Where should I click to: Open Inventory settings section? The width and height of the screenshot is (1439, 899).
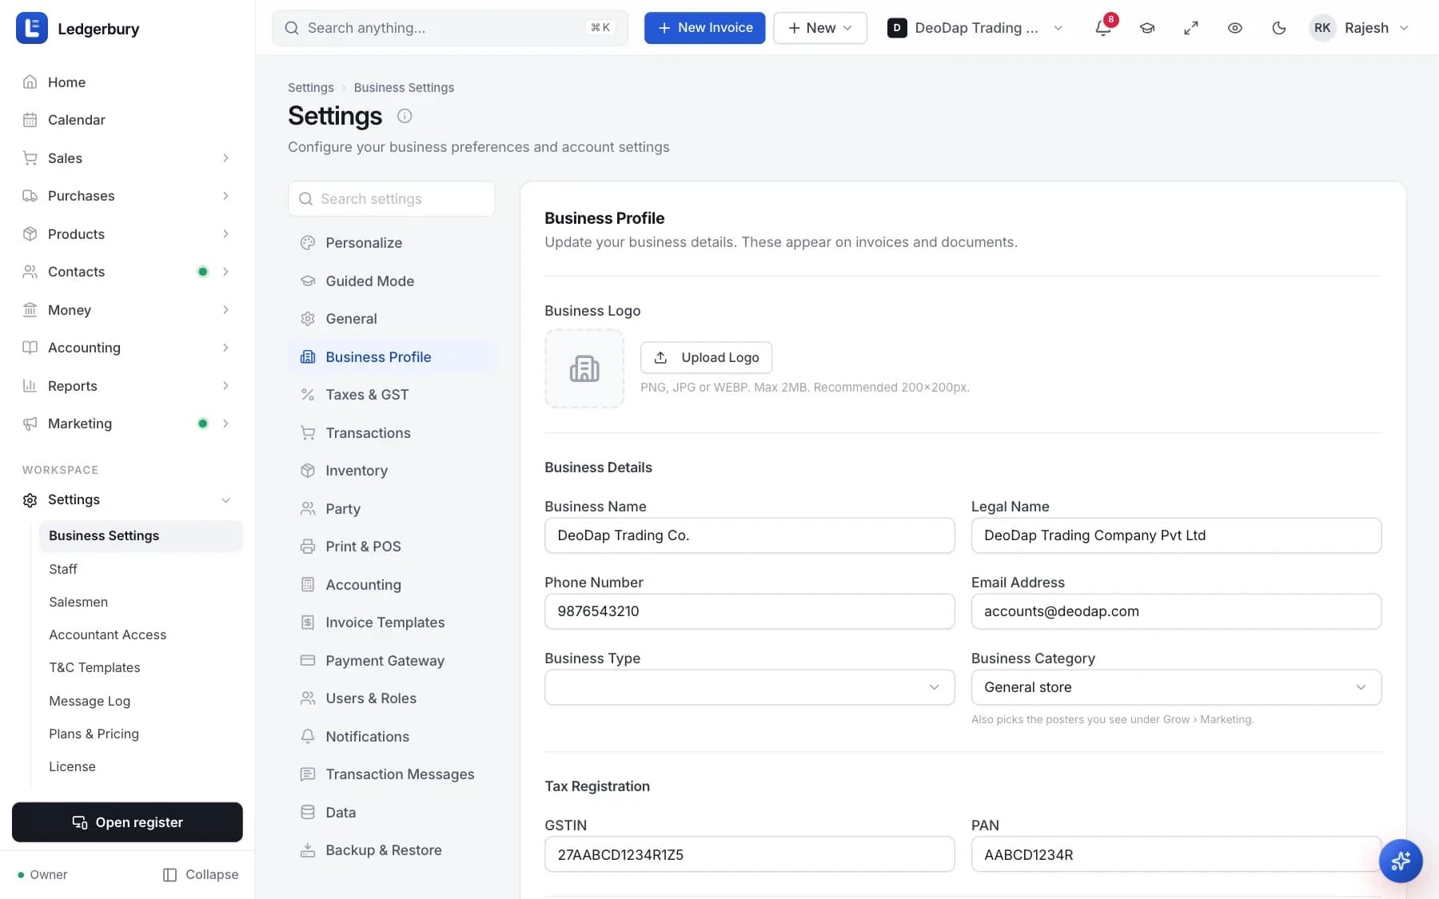tap(392, 471)
